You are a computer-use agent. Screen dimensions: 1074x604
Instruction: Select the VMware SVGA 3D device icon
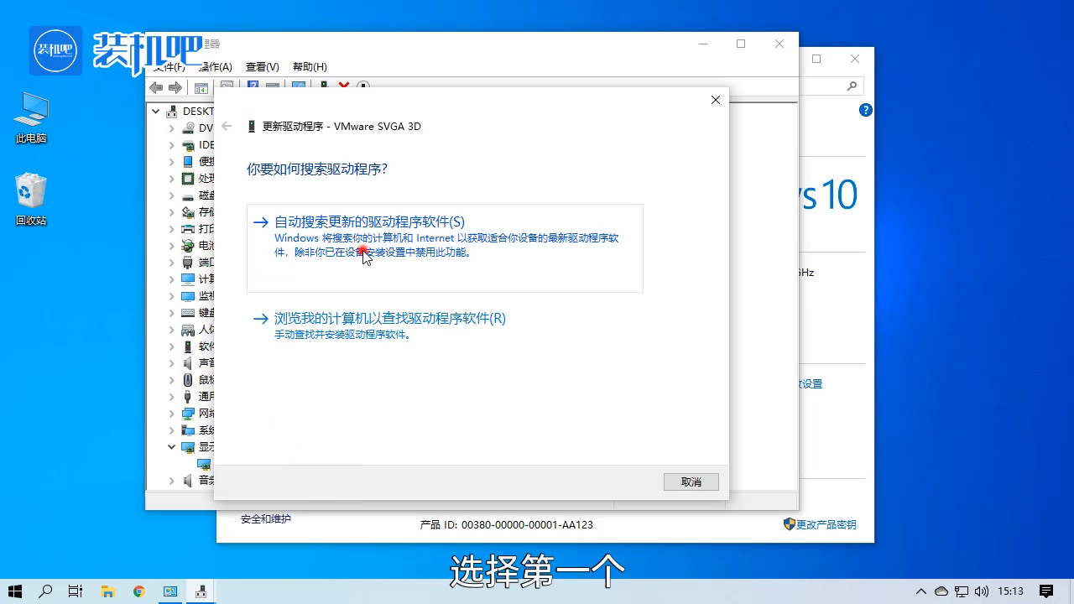(x=204, y=463)
